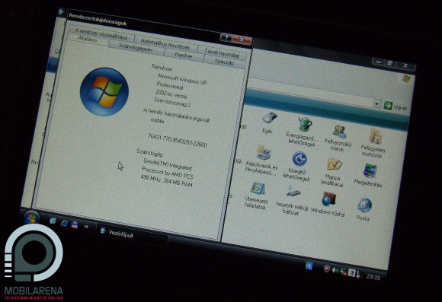Screen dimensions: 442x302
Task: Open Kisegítő lehetőségek accessibility icon
Action: pyautogui.click(x=299, y=159)
